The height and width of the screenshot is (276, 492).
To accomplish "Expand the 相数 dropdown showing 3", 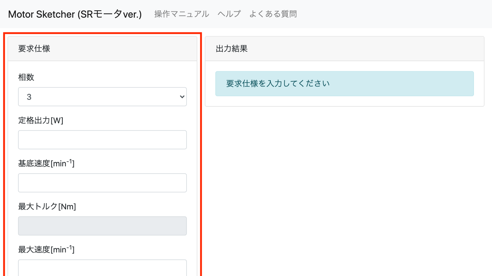I will click(x=103, y=97).
